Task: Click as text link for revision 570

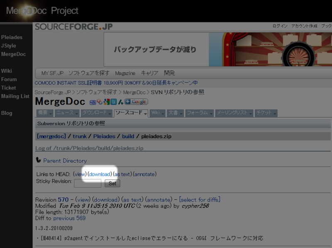Action: 132,200
